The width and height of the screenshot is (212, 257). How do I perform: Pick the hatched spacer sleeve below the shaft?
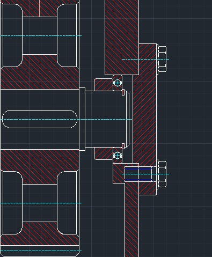pos(104,153)
